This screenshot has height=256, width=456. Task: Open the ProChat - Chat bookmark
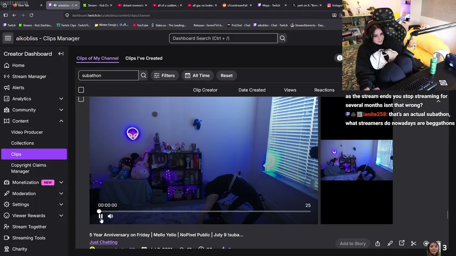point(238,25)
